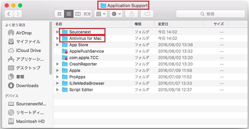
Task: Expand the App Store folder triangle
Action: point(57,45)
